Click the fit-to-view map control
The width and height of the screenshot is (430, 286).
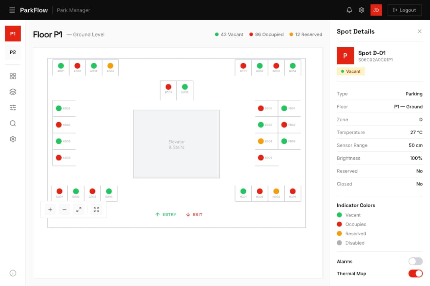[78, 209]
